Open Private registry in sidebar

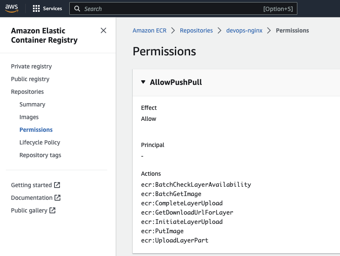(x=31, y=66)
